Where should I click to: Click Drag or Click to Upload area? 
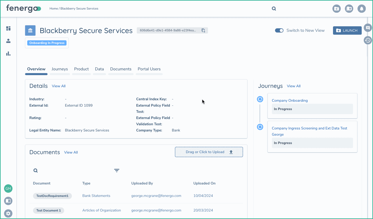(209, 152)
